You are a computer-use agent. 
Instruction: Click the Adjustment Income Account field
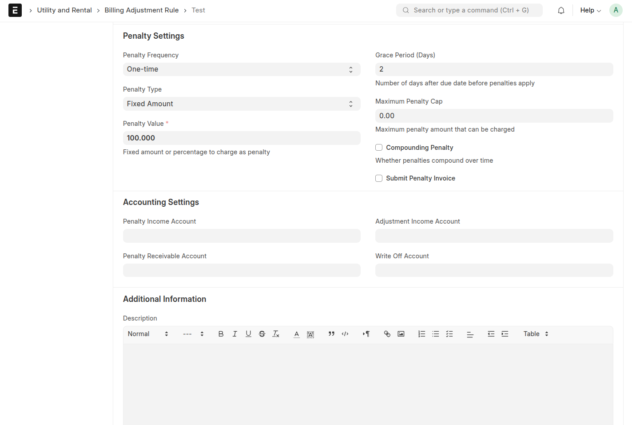[494, 236]
